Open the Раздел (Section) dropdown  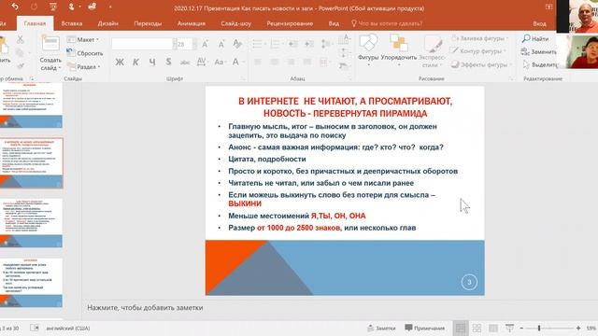[83, 66]
